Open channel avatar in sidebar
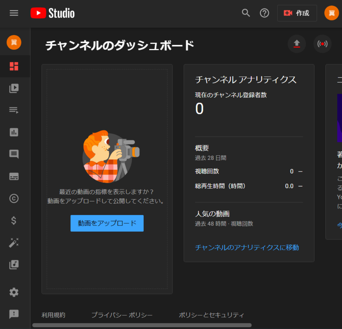The image size is (342, 329). tap(14, 42)
